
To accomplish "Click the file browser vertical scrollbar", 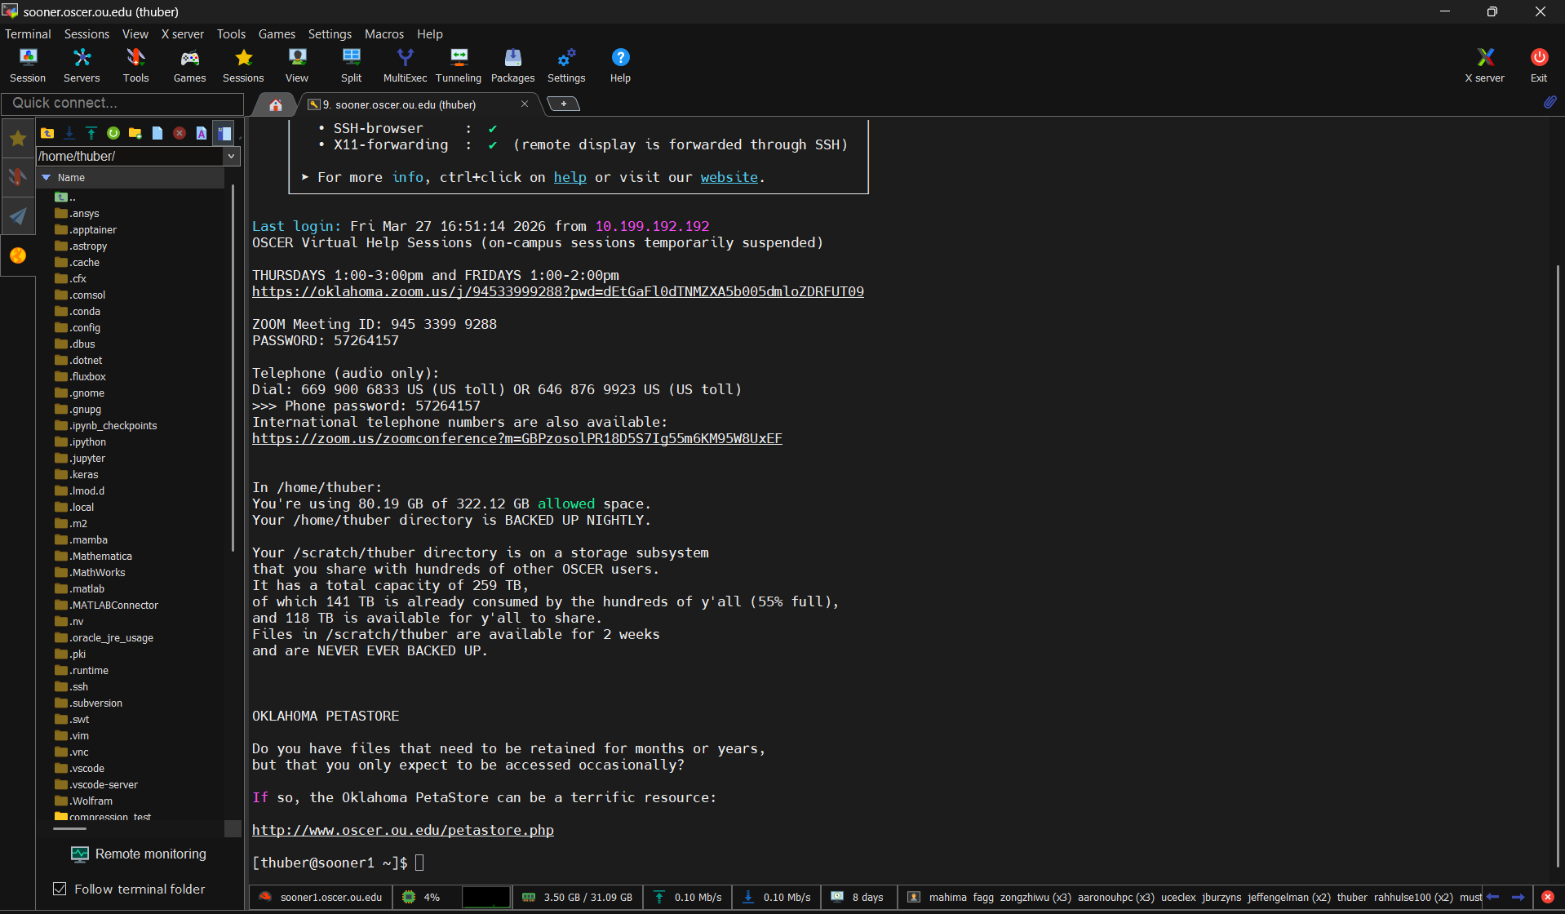I will [233, 367].
